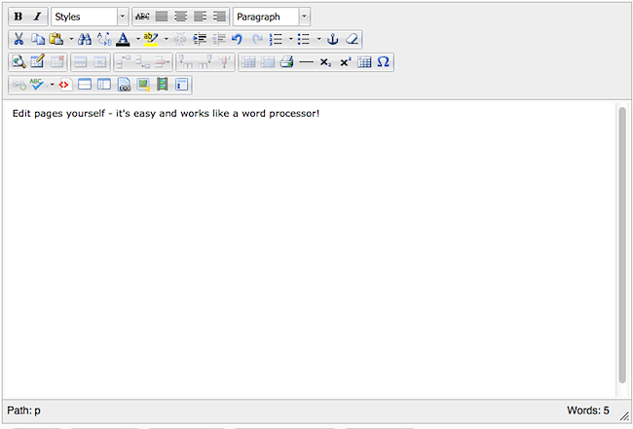
Task: Open the HTML source code editor icon
Action: (x=65, y=85)
